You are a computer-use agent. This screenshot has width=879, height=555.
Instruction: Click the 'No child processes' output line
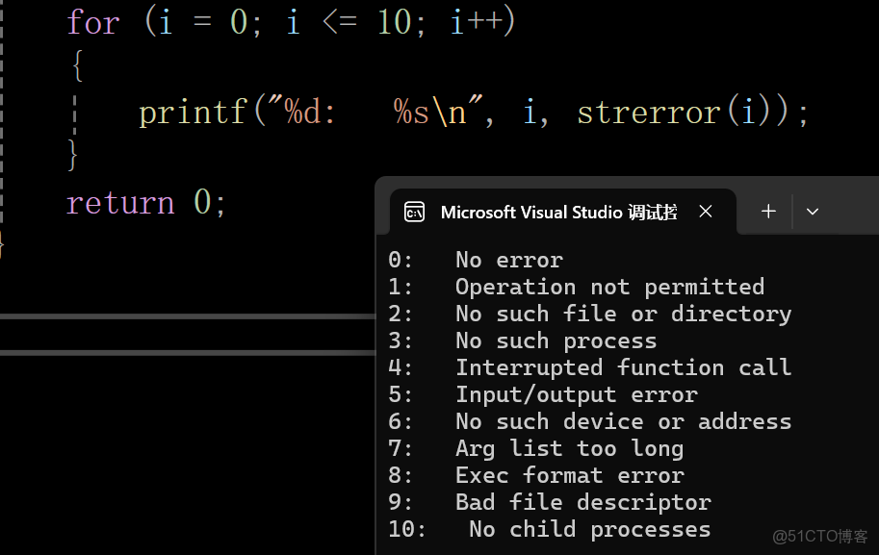coord(589,529)
